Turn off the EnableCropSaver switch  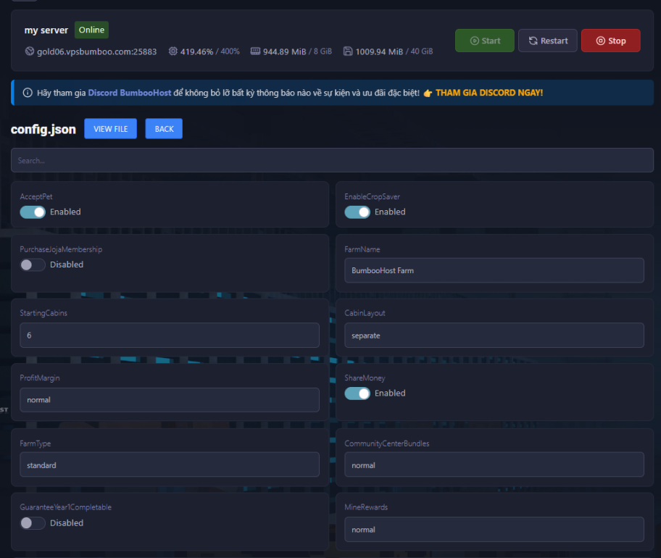[x=357, y=212]
